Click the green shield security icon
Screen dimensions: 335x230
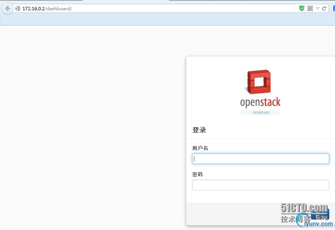click(x=302, y=8)
